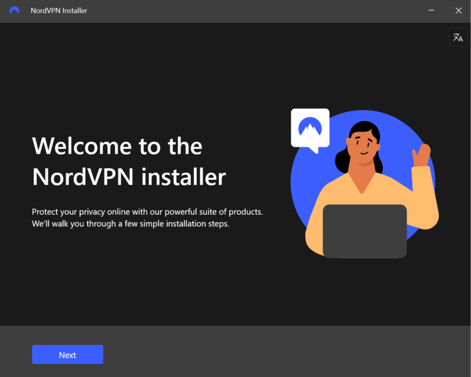The image size is (471, 377).
Task: Click the NordVPN logo in the title bar
Action: point(14,10)
